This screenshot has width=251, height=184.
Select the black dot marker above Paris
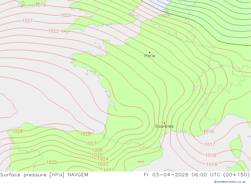[x=150, y=52]
